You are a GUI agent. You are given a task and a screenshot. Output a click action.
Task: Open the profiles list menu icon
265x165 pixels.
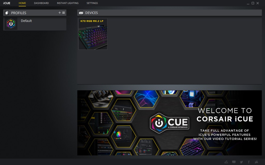click(64, 13)
